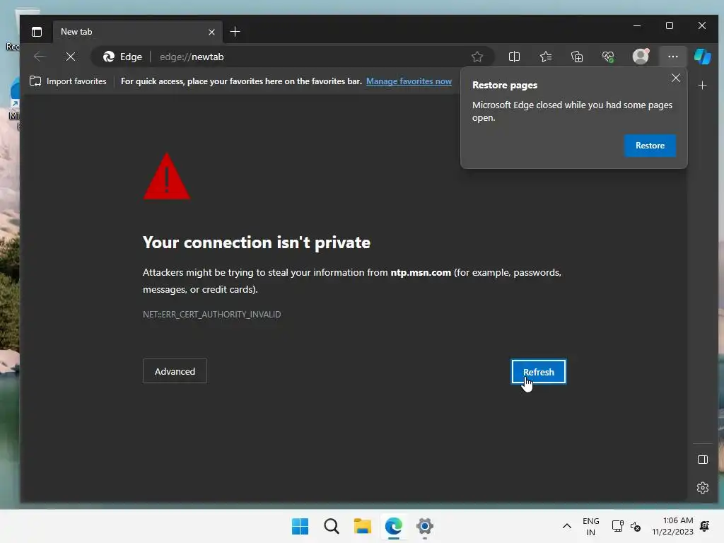Select NET::ERR_CERT_AUTHORITY_INVALID error code
724x543 pixels.
point(212,315)
